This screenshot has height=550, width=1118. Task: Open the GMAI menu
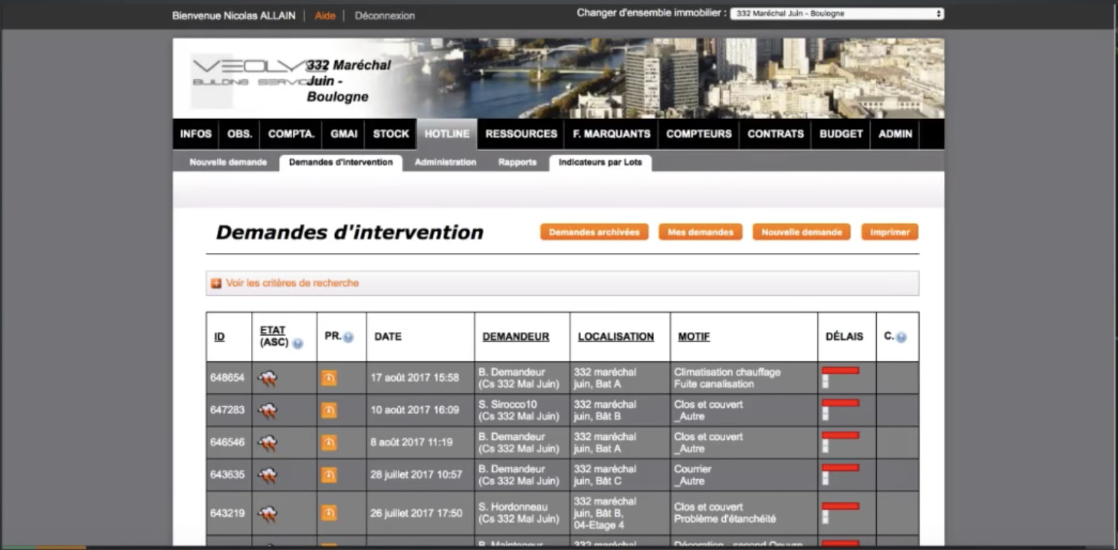[x=344, y=134]
